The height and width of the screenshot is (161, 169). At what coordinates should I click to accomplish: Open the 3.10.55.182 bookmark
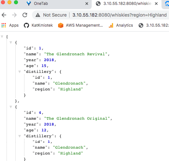point(154,25)
